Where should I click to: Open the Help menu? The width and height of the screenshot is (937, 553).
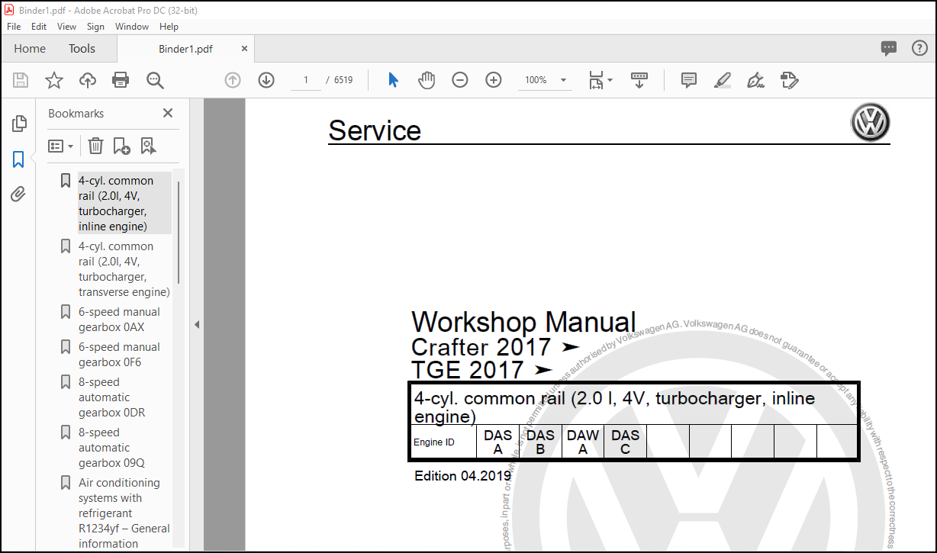[x=169, y=26]
